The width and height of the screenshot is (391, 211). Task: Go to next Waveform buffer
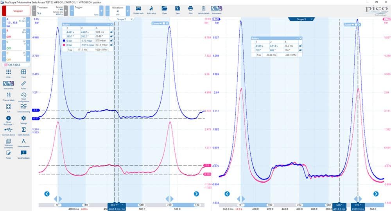[x=128, y=11]
